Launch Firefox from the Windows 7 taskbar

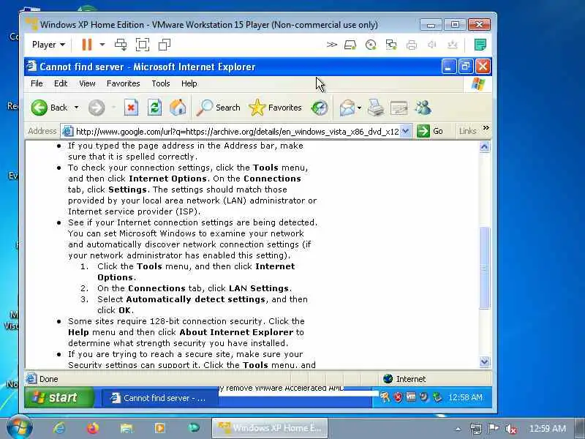tap(93, 428)
